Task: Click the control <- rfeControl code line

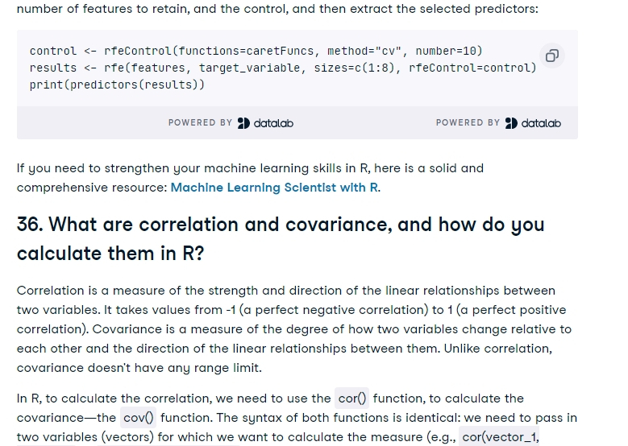Action: point(256,52)
